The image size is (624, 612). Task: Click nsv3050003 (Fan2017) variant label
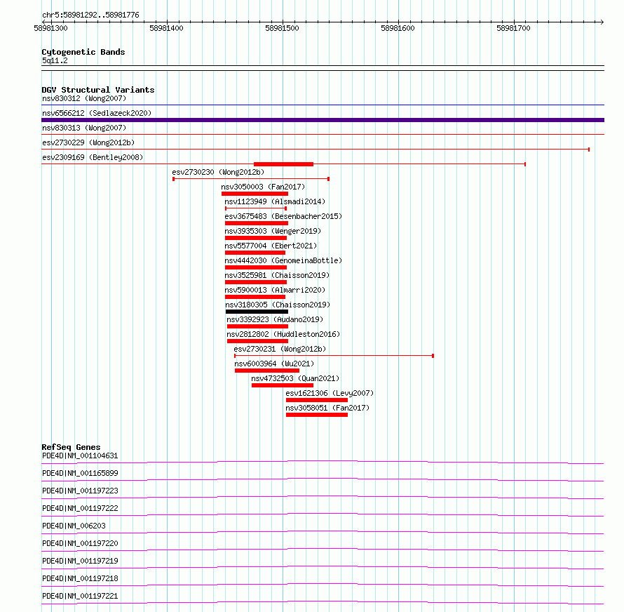point(263,187)
